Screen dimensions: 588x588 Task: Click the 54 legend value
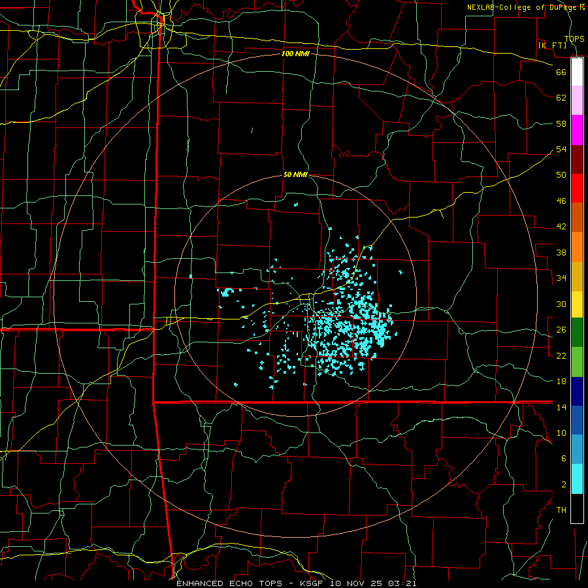[x=561, y=149]
